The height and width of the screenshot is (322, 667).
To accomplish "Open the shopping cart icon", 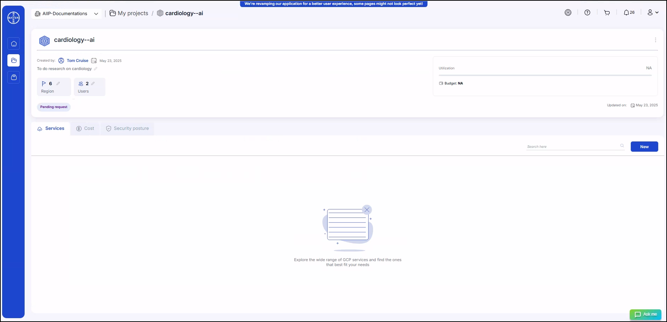I will coord(607,13).
